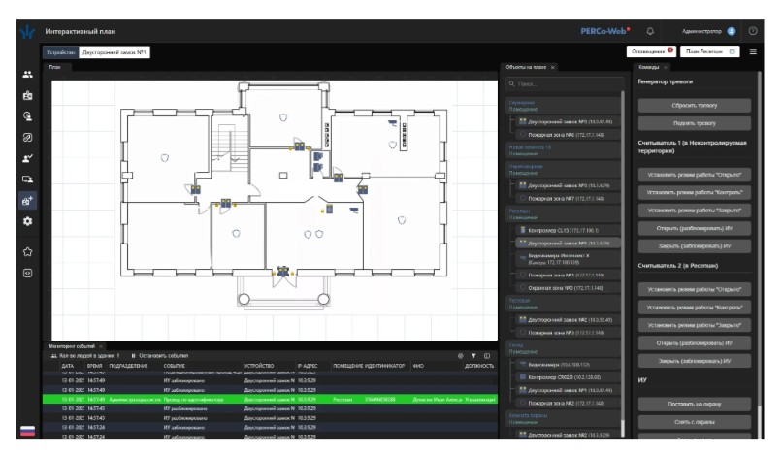
Task: Open the hamburger menu at top right
Action: (753, 50)
